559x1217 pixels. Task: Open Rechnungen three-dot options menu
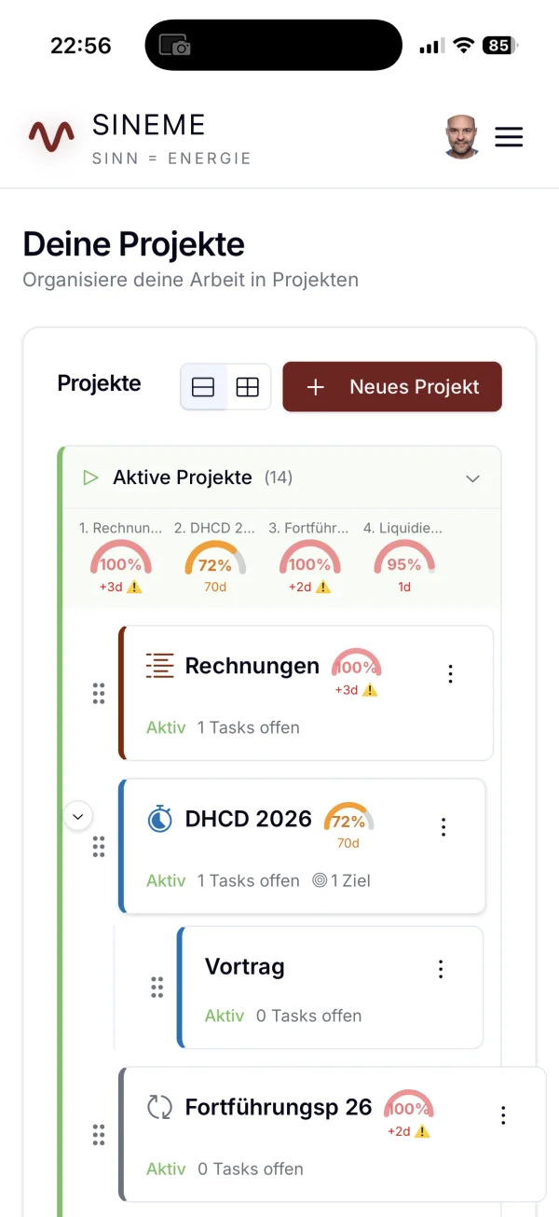point(450,674)
